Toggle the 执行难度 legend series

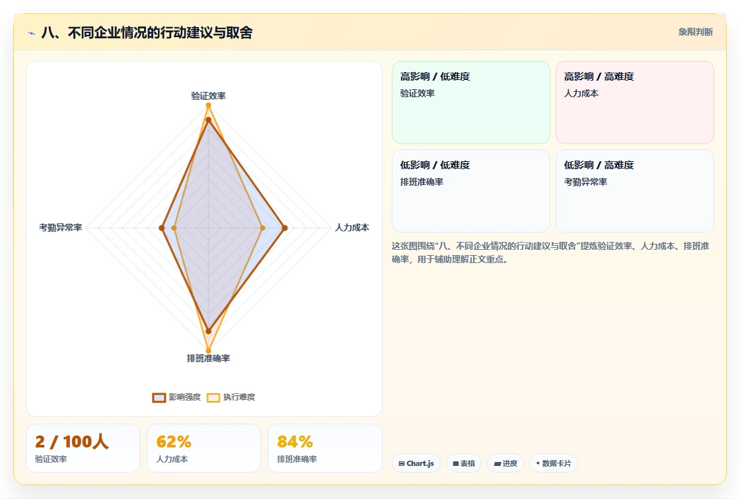pos(231,397)
